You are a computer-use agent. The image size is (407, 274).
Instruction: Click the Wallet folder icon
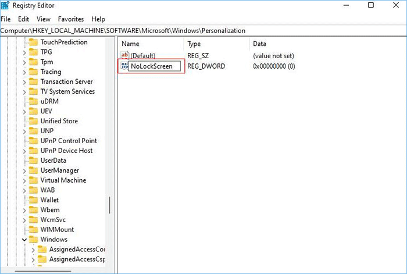pyautogui.click(x=33, y=200)
